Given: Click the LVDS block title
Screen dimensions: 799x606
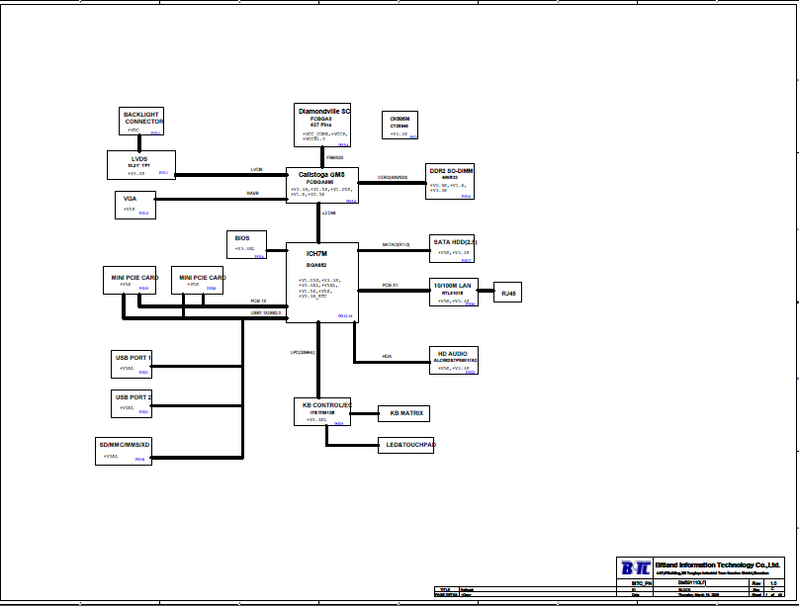Looking at the screenshot, I should tap(139, 159).
